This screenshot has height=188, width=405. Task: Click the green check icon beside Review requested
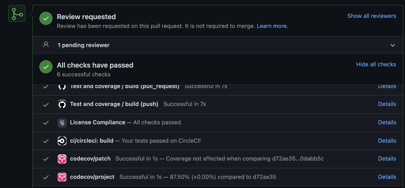tap(46, 18)
